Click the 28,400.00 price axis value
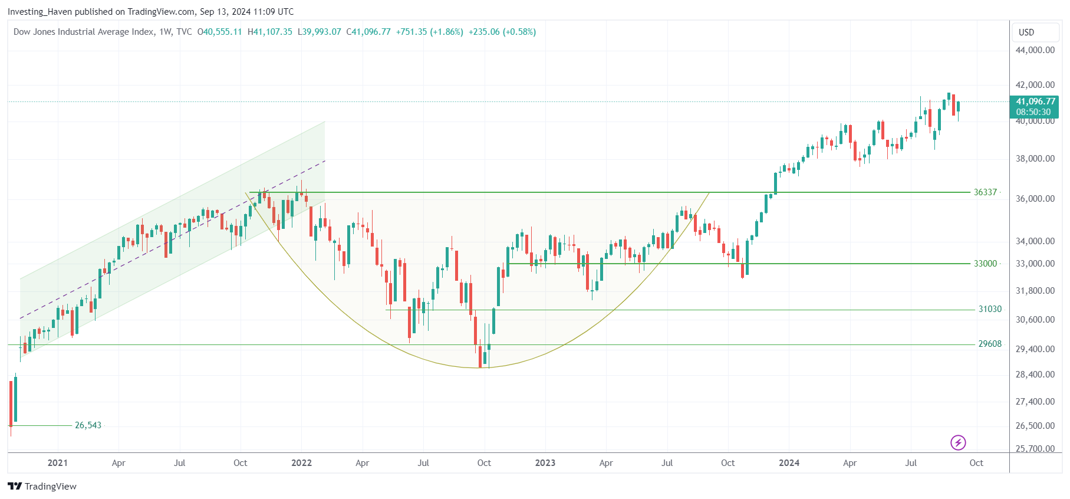This screenshot has height=499, width=1070. pos(1035,375)
